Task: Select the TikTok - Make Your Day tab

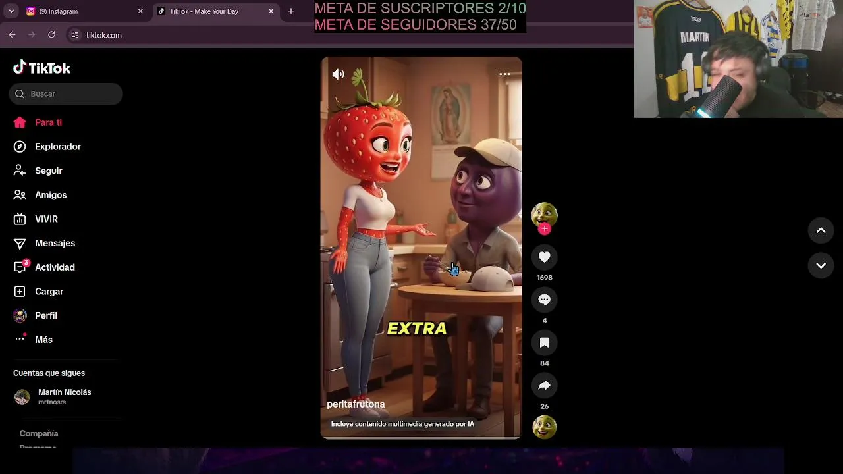Action: tap(215, 11)
